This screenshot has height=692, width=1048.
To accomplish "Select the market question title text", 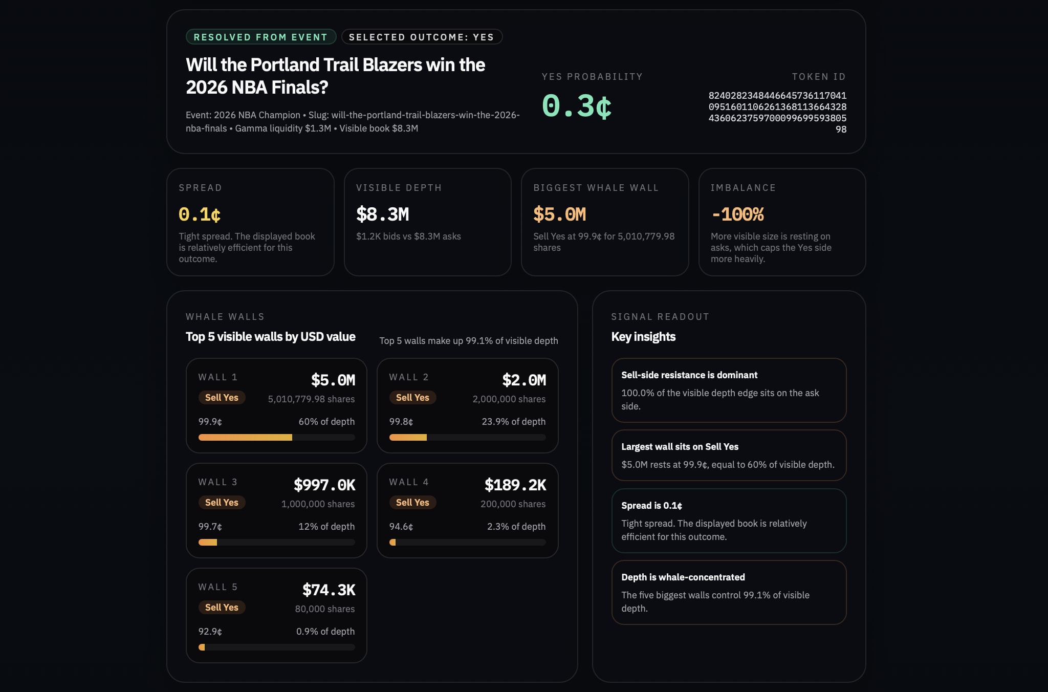I will point(335,76).
